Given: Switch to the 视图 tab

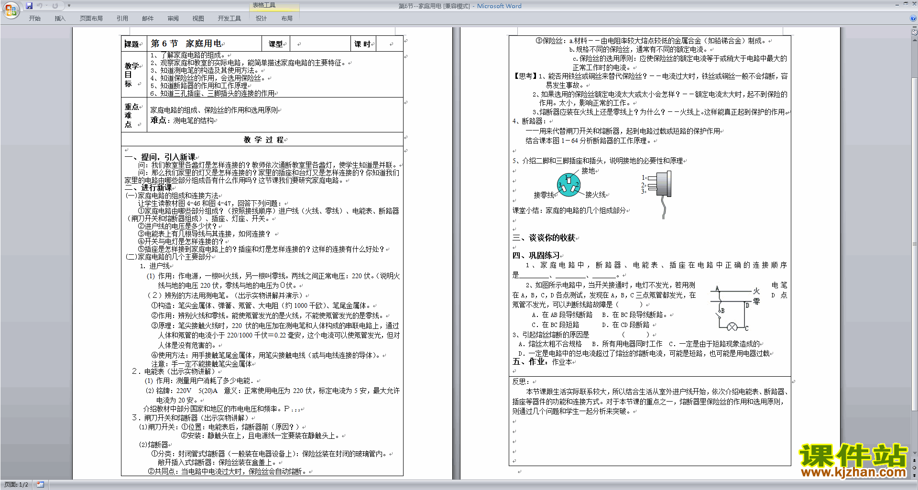Looking at the screenshot, I should (198, 19).
